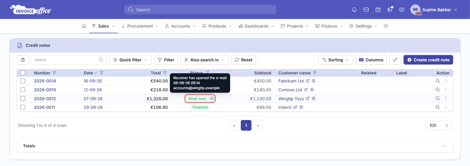Open Fabrikam Ltd external link icon

coord(308,81)
